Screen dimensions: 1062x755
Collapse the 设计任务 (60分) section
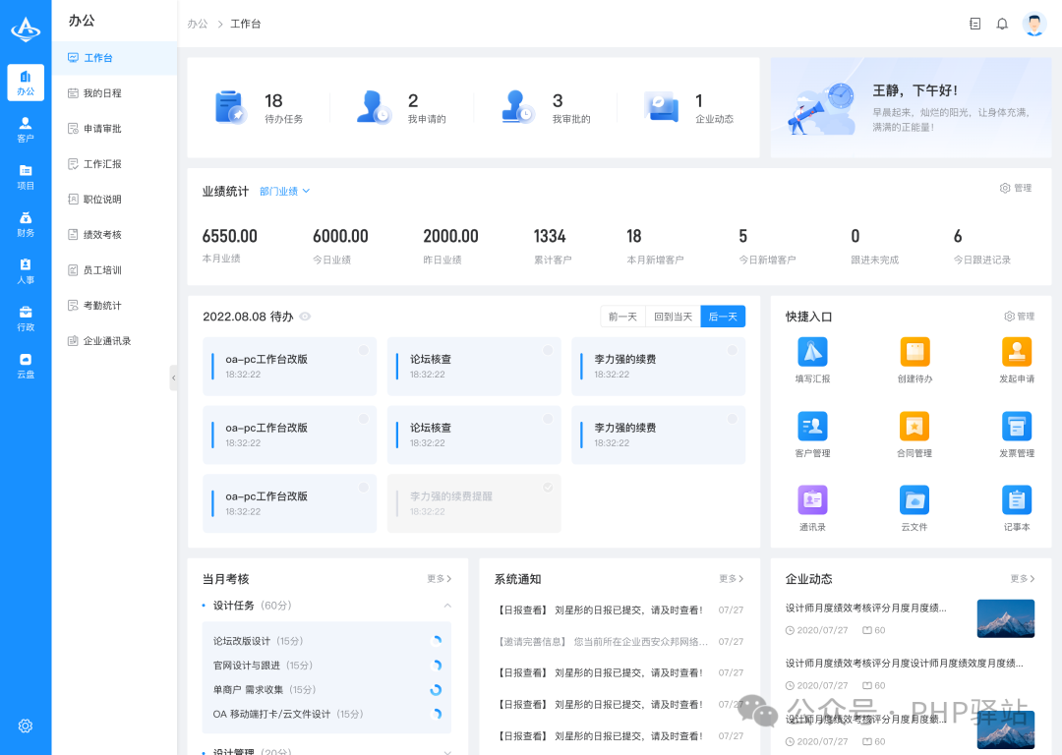click(x=447, y=606)
